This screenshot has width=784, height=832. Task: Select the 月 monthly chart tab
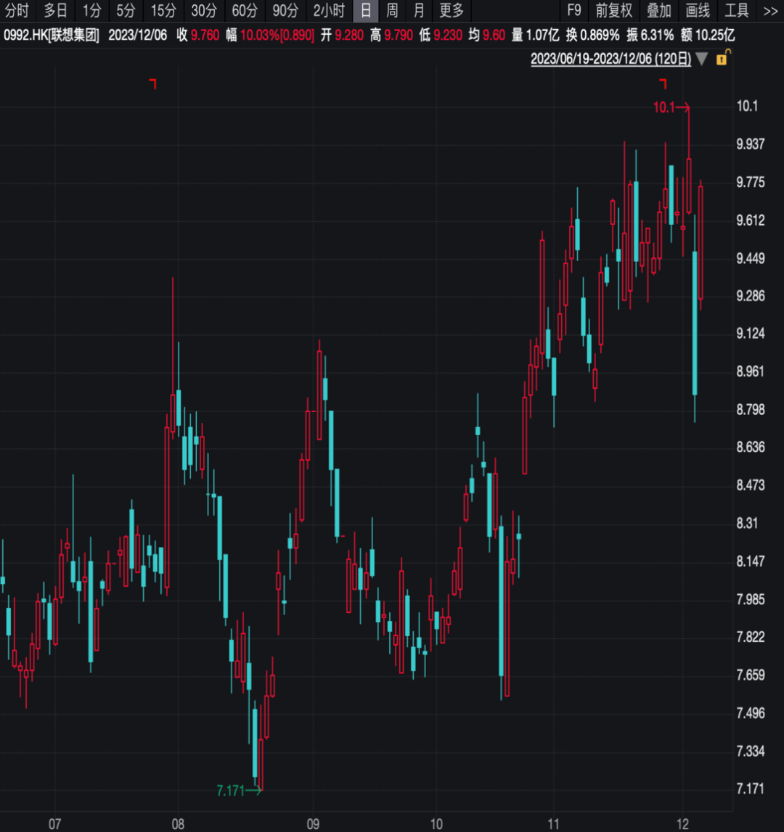tap(419, 11)
